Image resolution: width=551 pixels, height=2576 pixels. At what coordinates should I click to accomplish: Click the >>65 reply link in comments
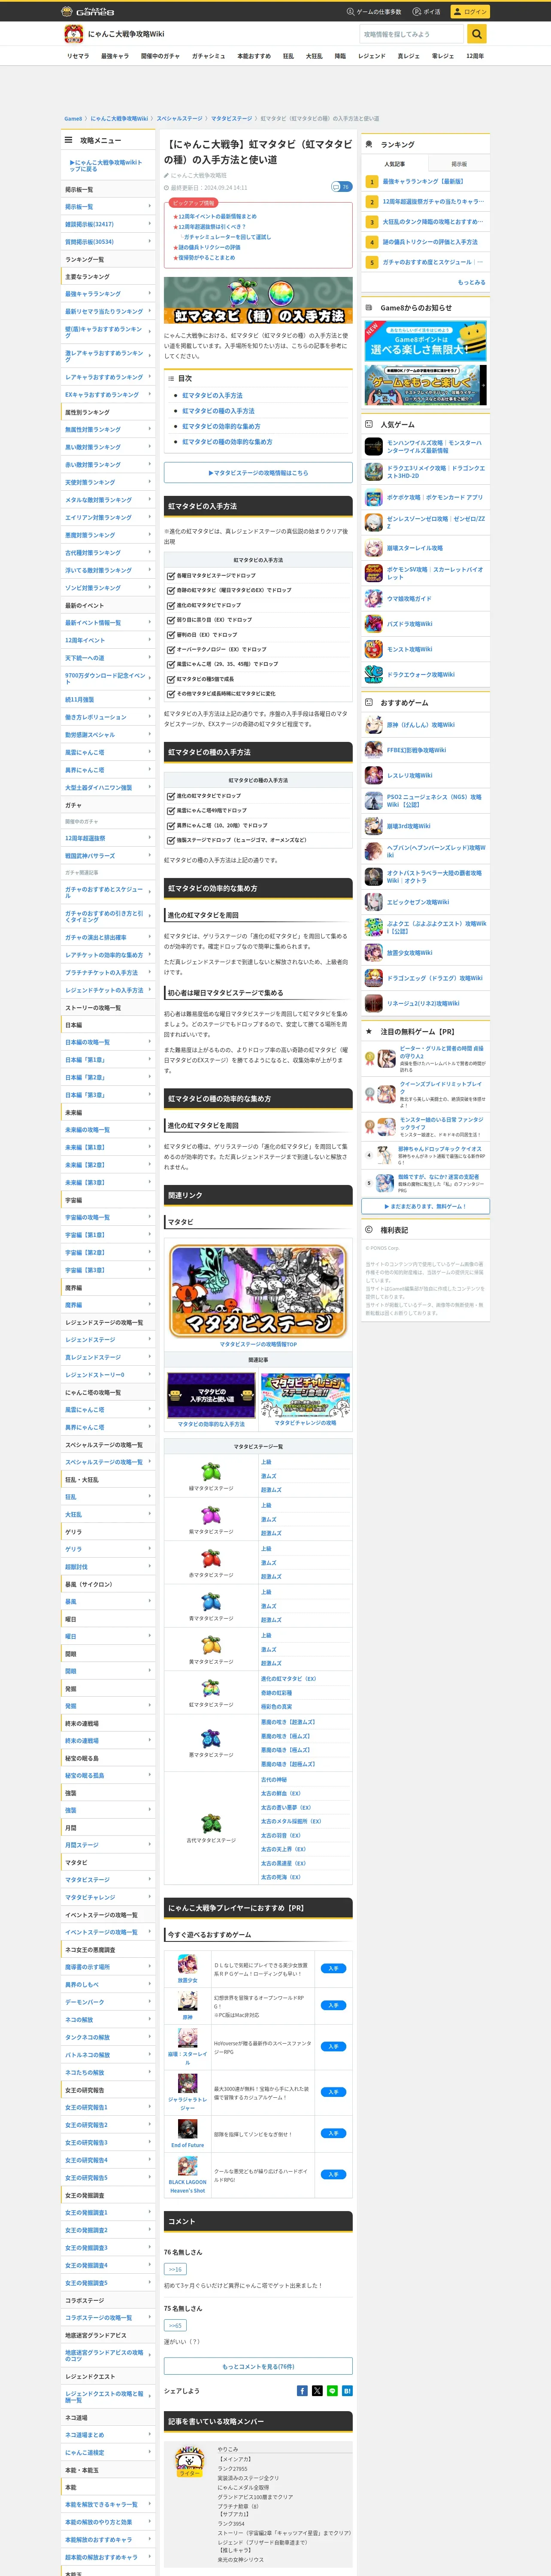175,2325
